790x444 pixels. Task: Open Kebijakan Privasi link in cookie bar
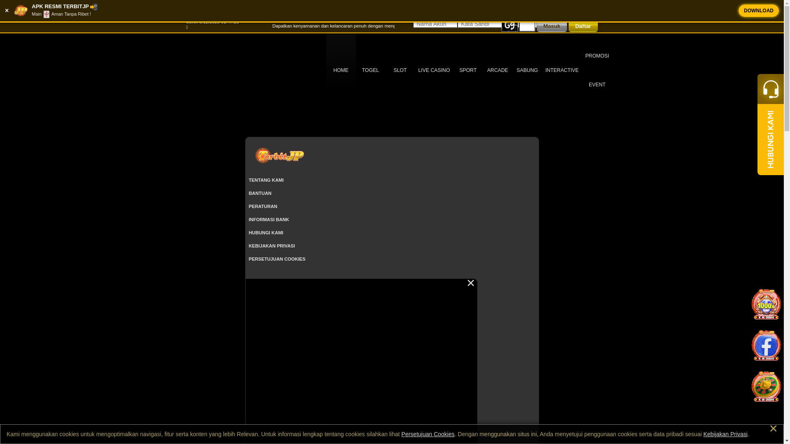pyautogui.click(x=725, y=434)
